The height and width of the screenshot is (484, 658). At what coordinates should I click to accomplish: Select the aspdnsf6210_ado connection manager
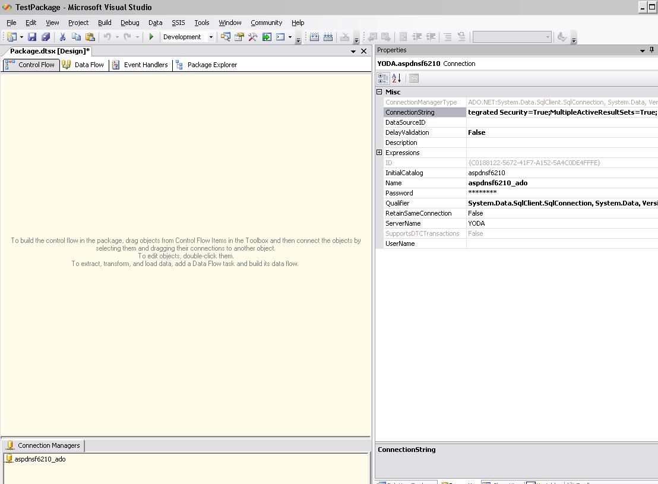pyautogui.click(x=40, y=459)
